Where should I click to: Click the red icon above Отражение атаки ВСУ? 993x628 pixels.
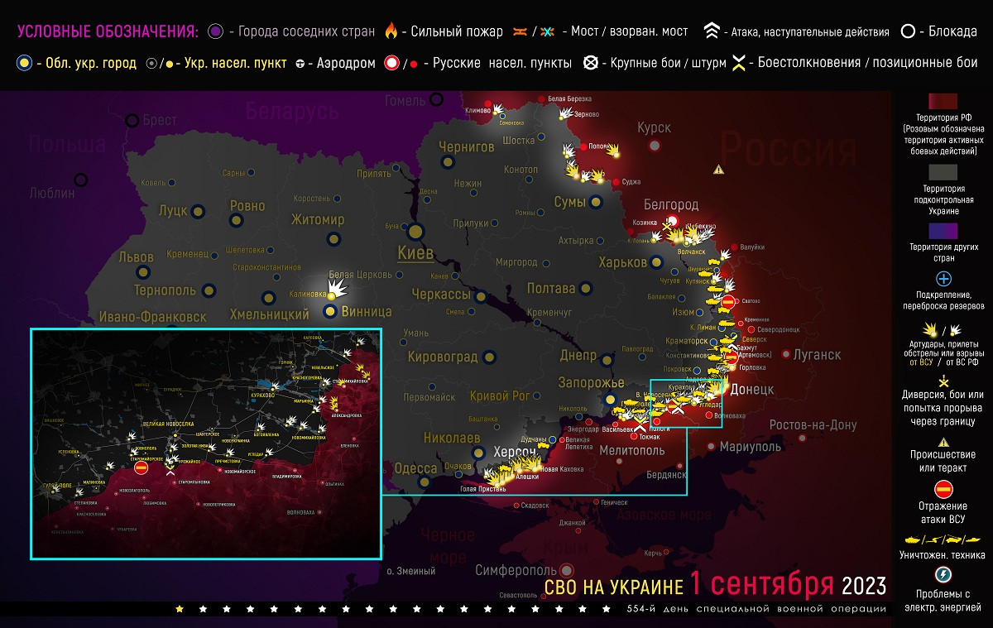click(x=943, y=490)
